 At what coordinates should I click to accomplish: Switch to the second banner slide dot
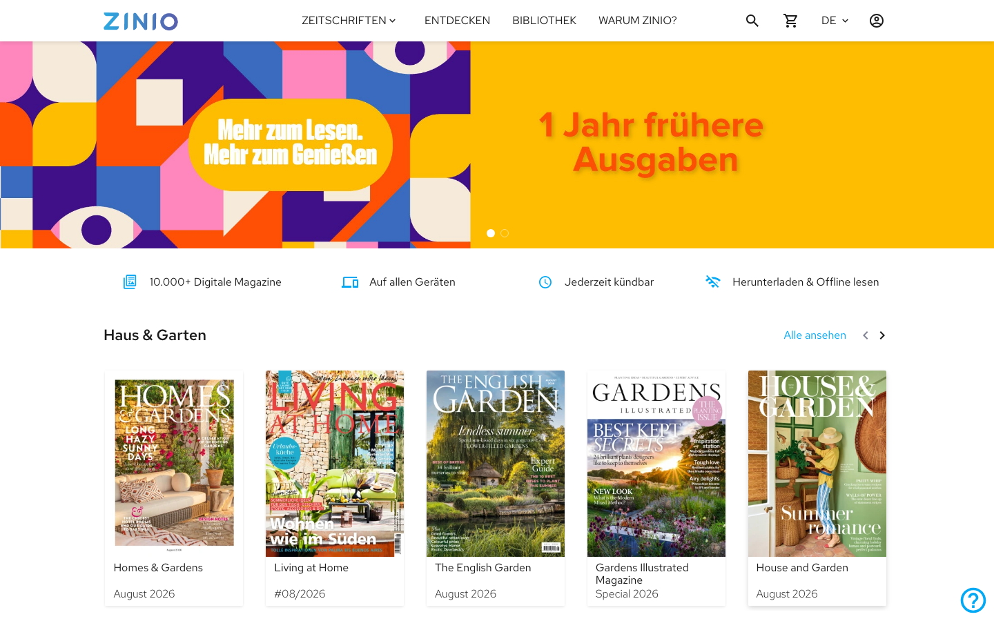(x=505, y=233)
